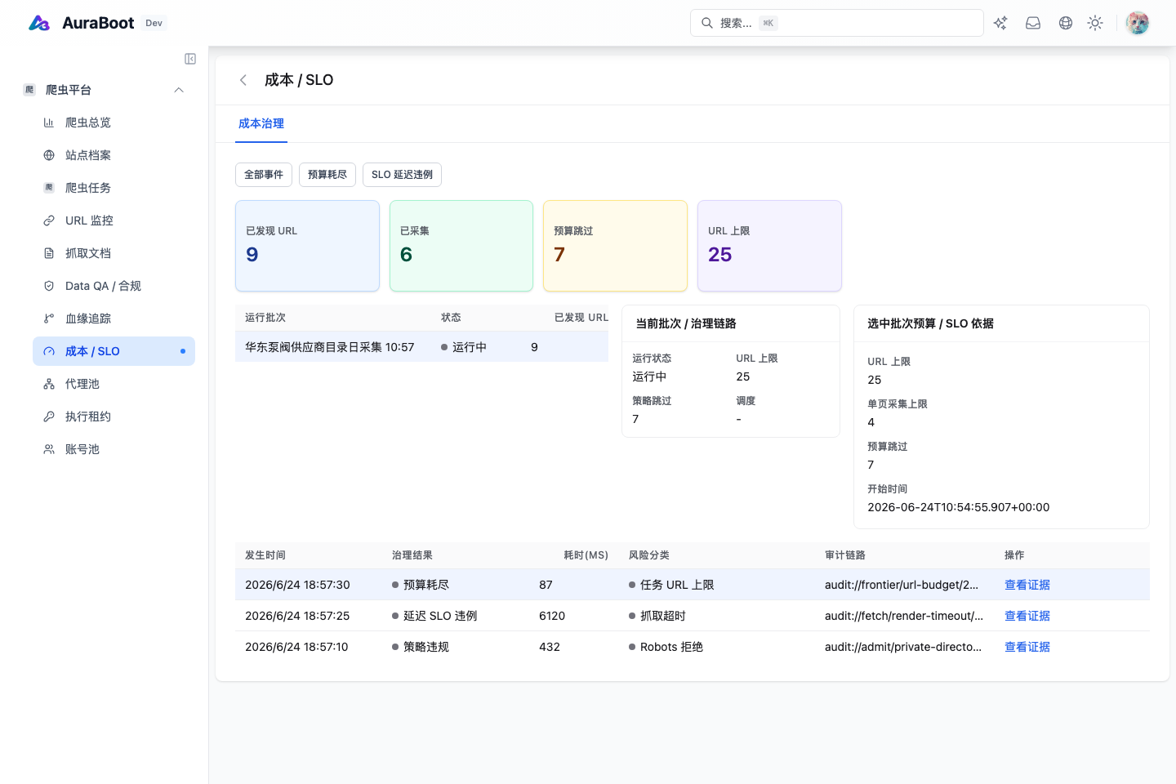This screenshot has height=784, width=1176.
Task: Filter by 全部事件
Action: [264, 175]
